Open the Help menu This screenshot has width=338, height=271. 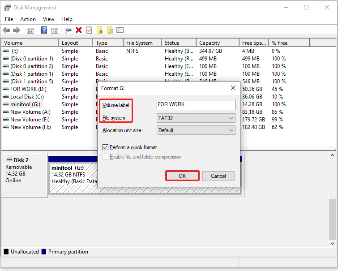click(67, 19)
